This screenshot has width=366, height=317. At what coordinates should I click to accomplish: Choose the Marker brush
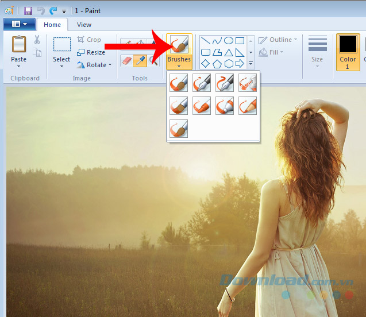[x=225, y=106]
